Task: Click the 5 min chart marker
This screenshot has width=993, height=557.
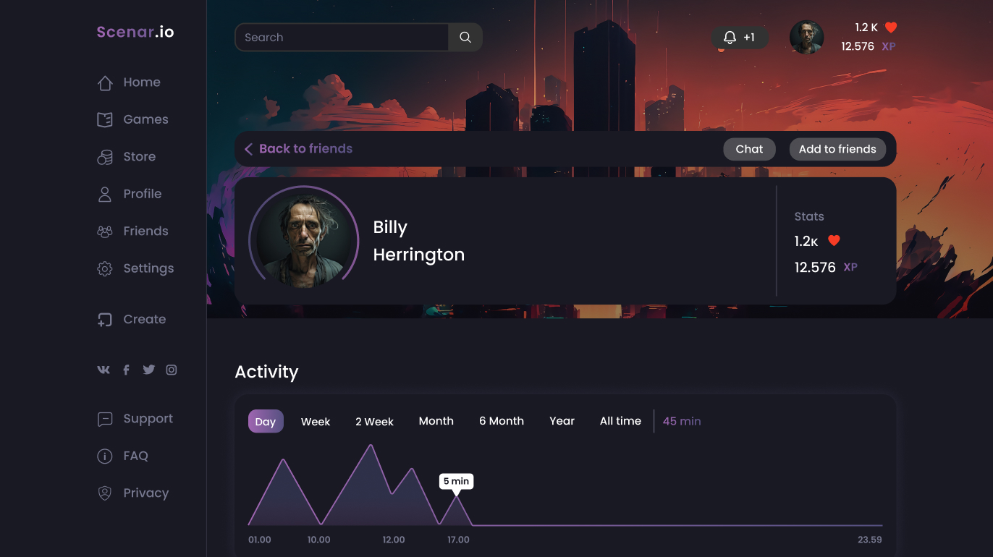Action: (456, 482)
